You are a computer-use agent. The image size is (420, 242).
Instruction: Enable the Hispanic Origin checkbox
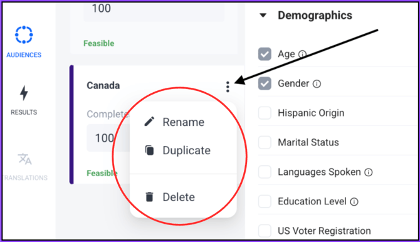click(x=265, y=113)
